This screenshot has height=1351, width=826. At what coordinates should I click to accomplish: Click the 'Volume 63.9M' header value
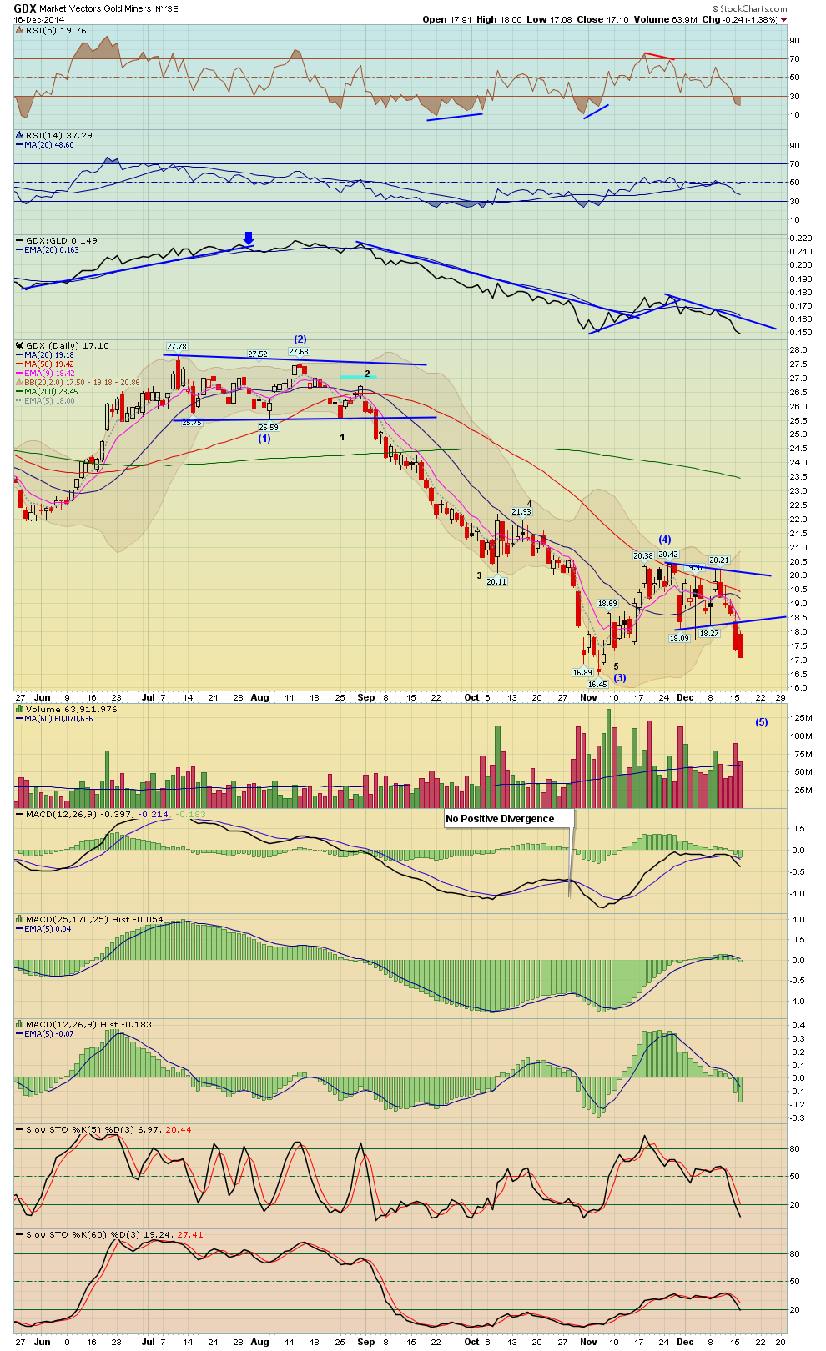click(665, 19)
